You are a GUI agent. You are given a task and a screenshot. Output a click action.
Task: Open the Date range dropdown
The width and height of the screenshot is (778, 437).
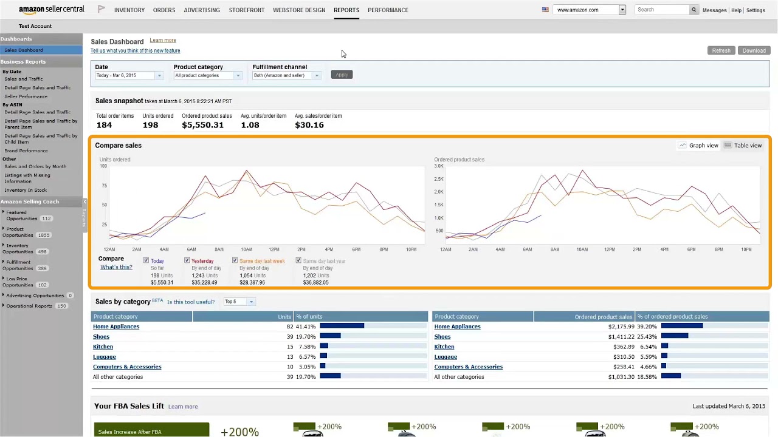129,75
